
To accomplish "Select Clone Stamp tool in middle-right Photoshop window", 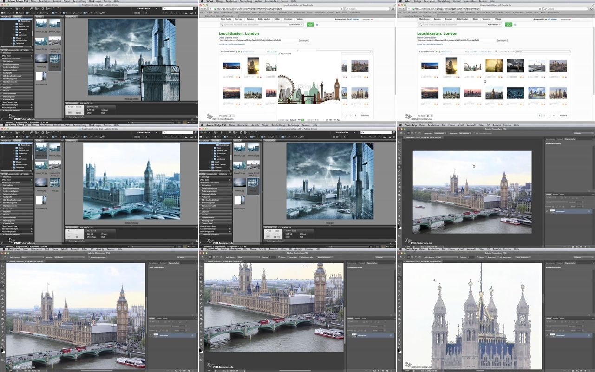I will [x=399, y=175].
